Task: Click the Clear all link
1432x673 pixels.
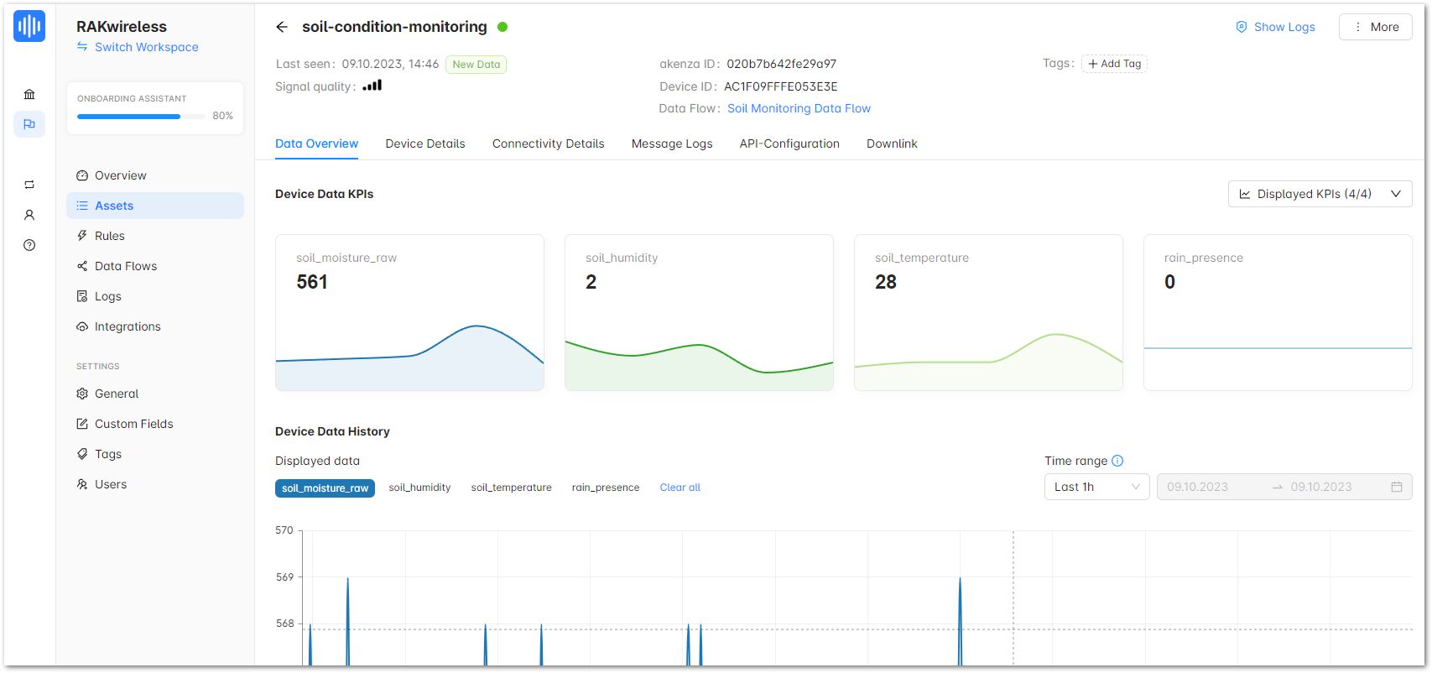Action: point(680,488)
